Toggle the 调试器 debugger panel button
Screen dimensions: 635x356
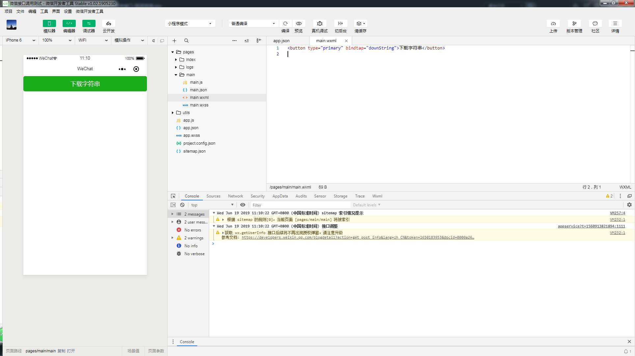pyautogui.click(x=89, y=23)
